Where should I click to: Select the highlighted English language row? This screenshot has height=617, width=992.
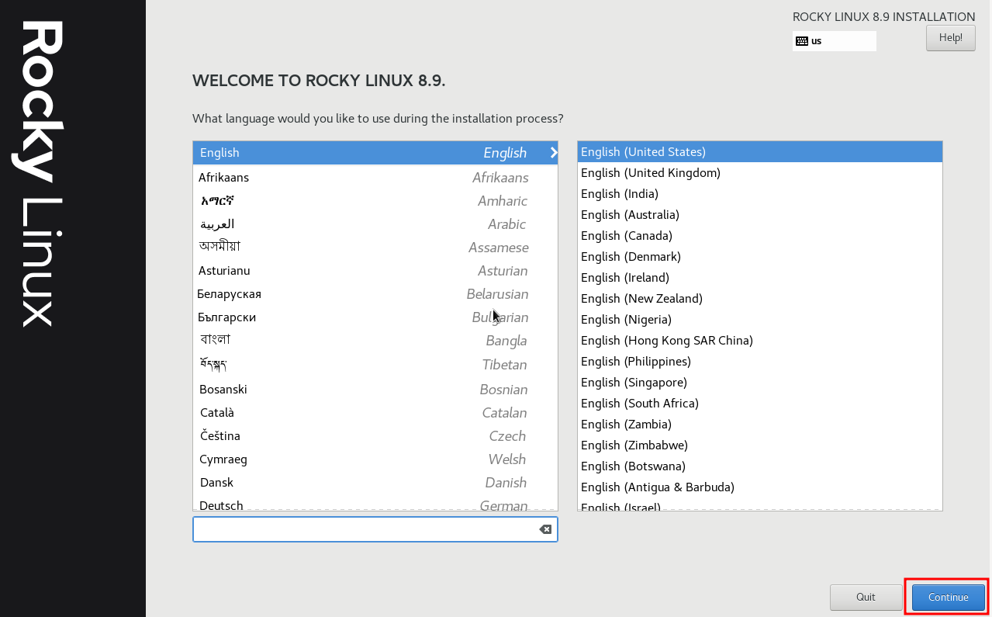tap(375, 153)
